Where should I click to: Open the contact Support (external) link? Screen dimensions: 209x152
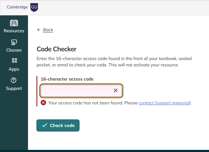click(165, 103)
